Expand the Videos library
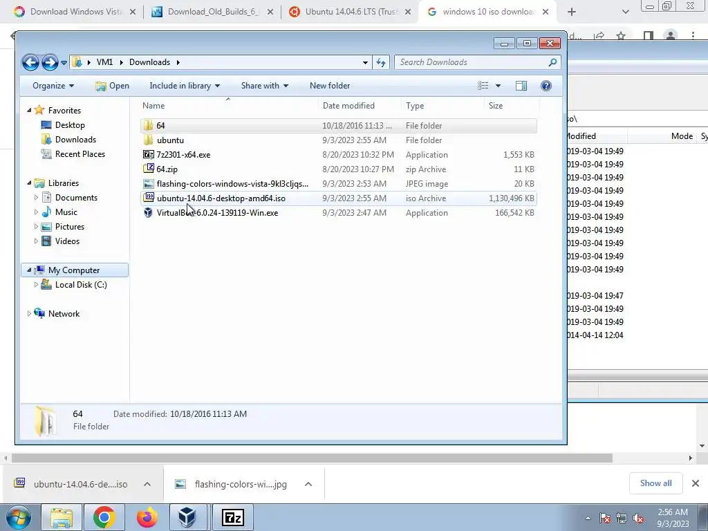This screenshot has height=531, width=708. click(36, 241)
